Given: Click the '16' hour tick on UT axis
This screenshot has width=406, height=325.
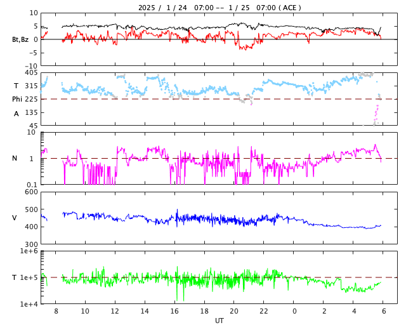Looking at the screenshot, I should [x=174, y=311].
